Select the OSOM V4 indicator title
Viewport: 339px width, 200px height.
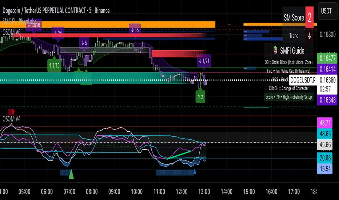point(12,119)
